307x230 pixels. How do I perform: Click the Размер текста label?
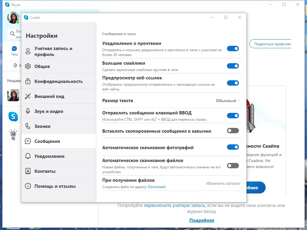(118, 101)
